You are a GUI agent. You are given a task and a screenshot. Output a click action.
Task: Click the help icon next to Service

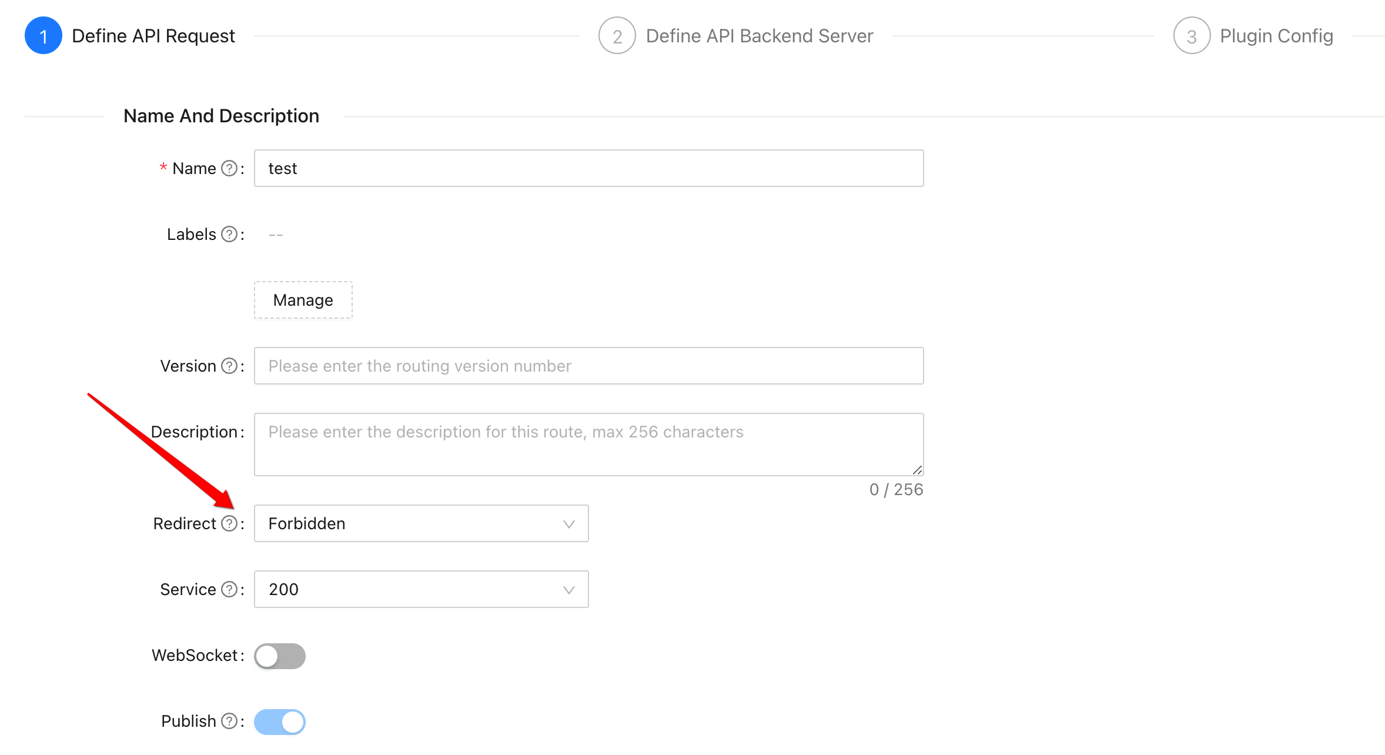(x=229, y=590)
